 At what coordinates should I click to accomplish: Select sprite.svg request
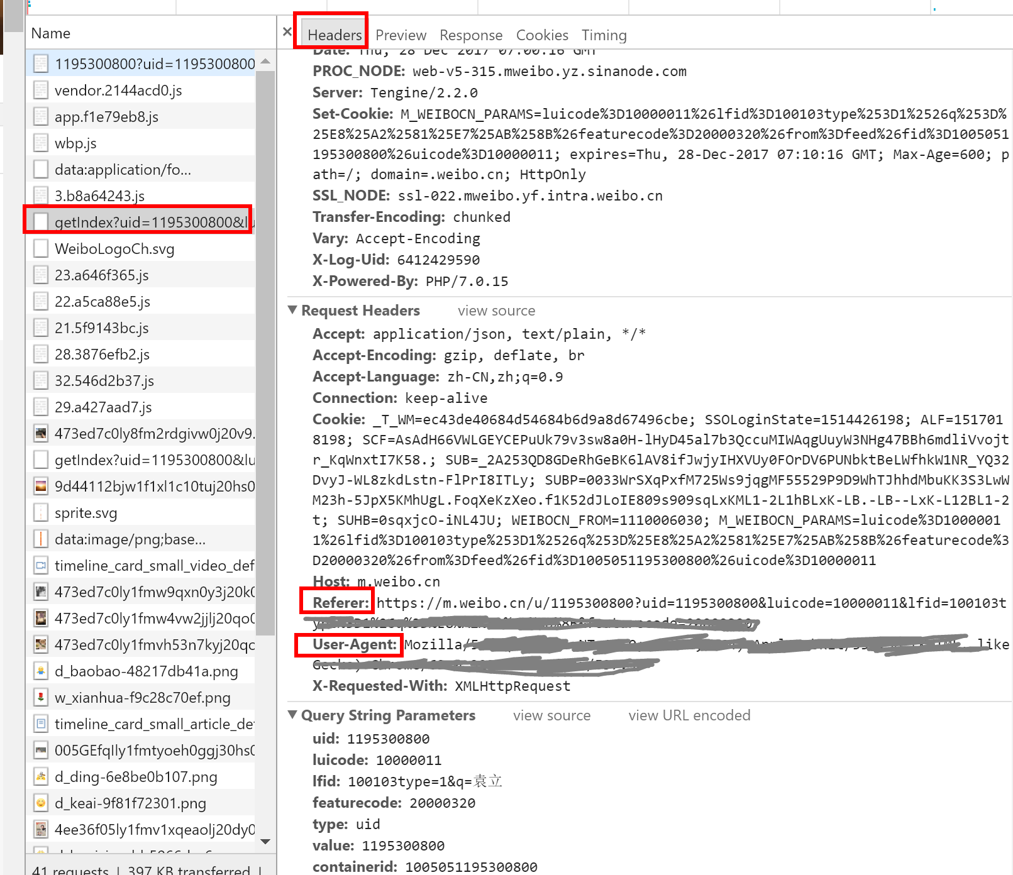pyautogui.click(x=141, y=513)
